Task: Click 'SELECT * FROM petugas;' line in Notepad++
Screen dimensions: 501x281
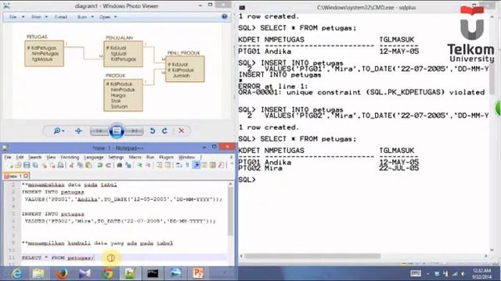Action: click(x=58, y=258)
